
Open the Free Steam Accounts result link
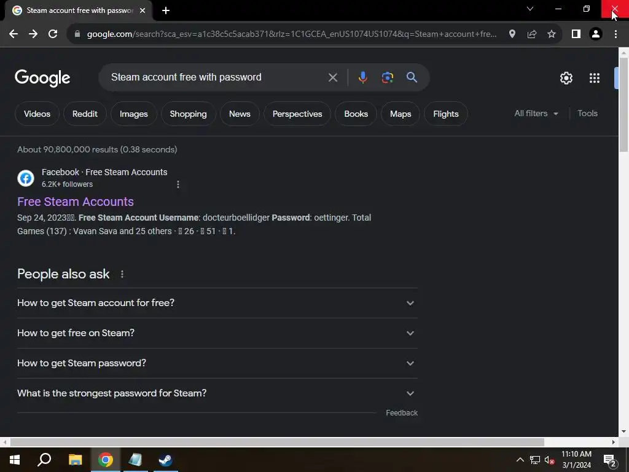(x=76, y=202)
